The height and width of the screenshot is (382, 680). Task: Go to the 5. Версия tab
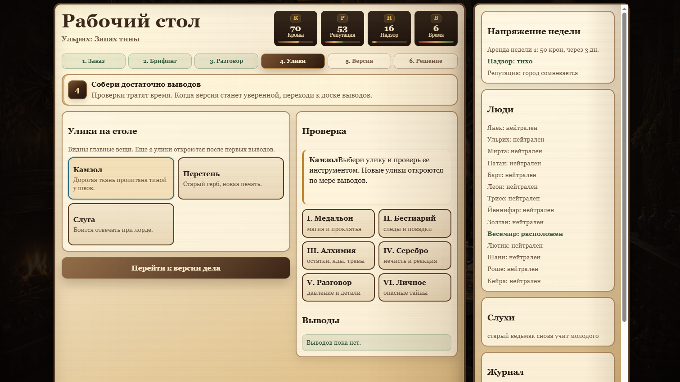359,61
